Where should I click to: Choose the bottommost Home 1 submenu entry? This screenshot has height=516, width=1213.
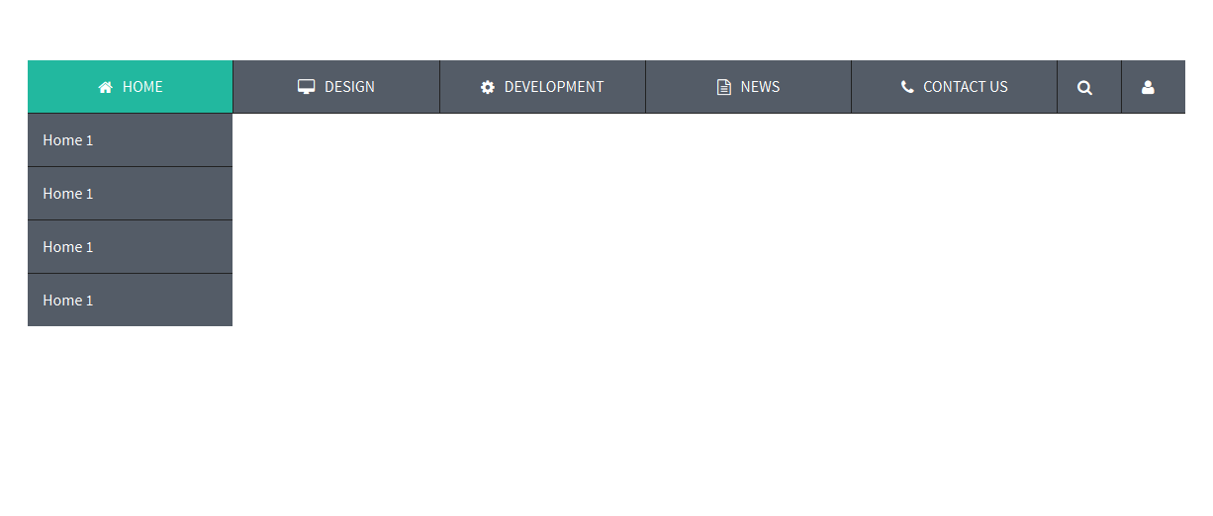click(130, 301)
